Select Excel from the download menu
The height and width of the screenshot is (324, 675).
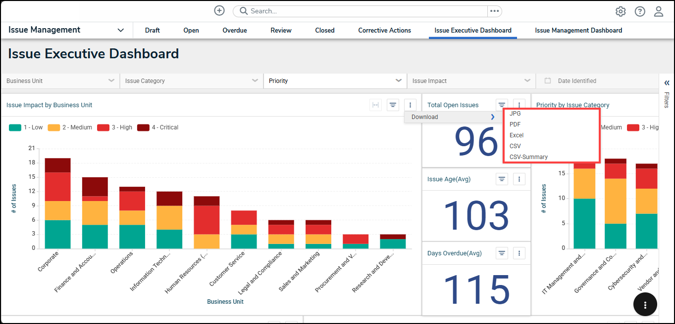coord(517,135)
